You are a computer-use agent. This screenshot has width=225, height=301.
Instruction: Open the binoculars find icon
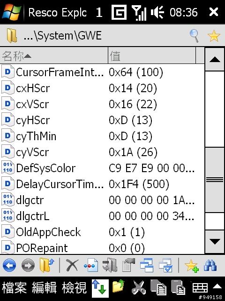click(x=210, y=265)
